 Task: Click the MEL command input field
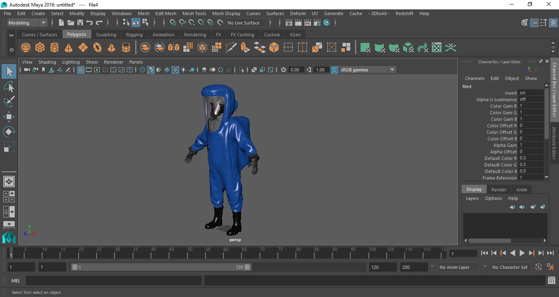tap(113, 281)
